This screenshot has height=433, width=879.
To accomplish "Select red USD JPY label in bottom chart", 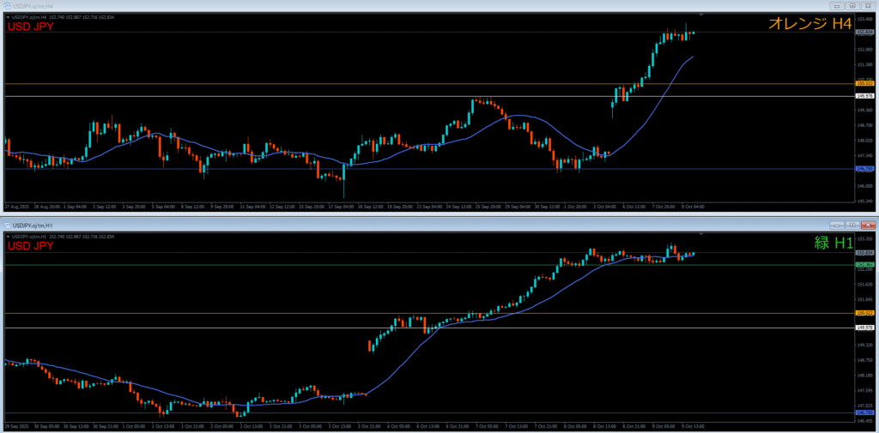I will 31,246.
